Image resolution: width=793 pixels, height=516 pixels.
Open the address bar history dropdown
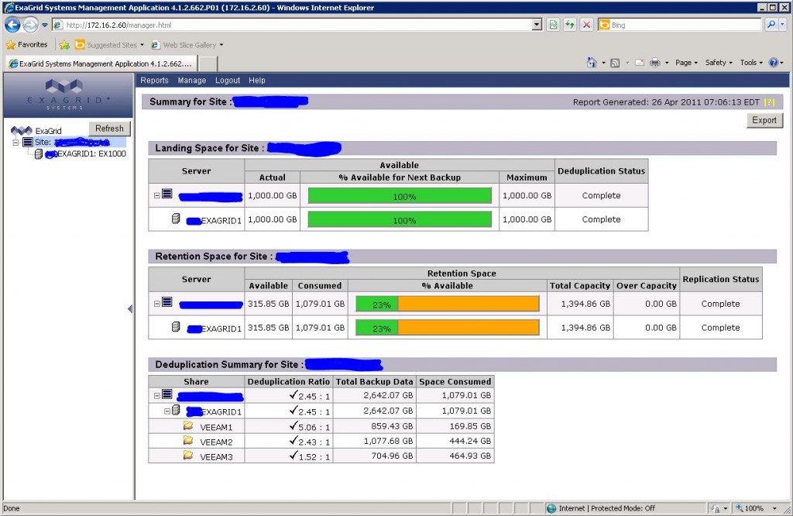[x=537, y=25]
